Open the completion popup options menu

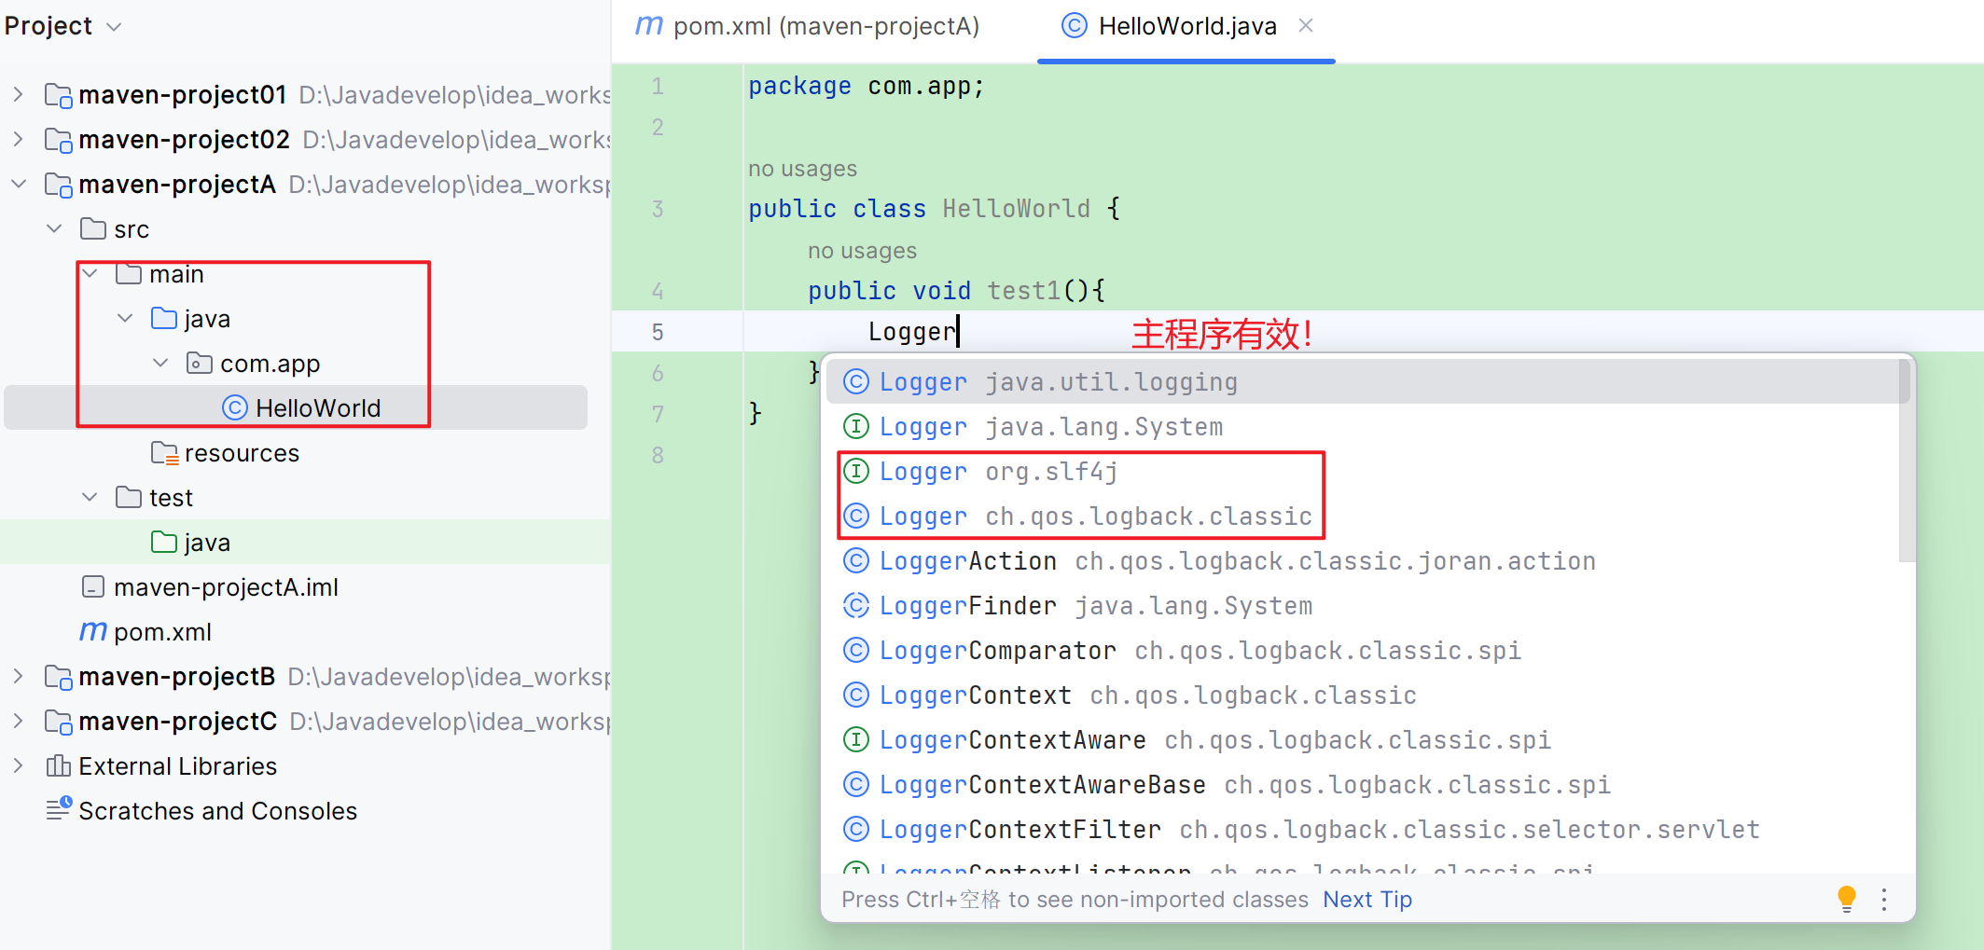[x=1884, y=899]
